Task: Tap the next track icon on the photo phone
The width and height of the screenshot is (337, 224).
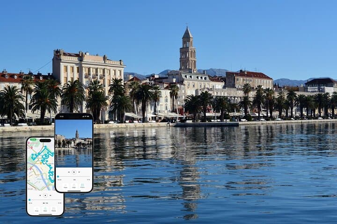Action: [x=79, y=172]
